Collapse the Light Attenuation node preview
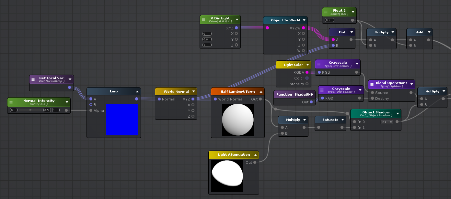Screen dimensions: 451x199 point(255,155)
